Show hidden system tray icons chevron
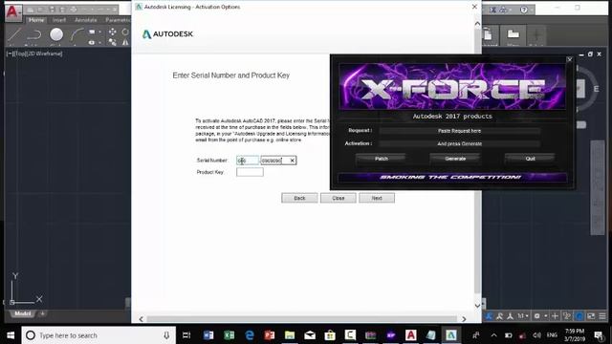Screen dimensions: 612x344 pos(493,335)
